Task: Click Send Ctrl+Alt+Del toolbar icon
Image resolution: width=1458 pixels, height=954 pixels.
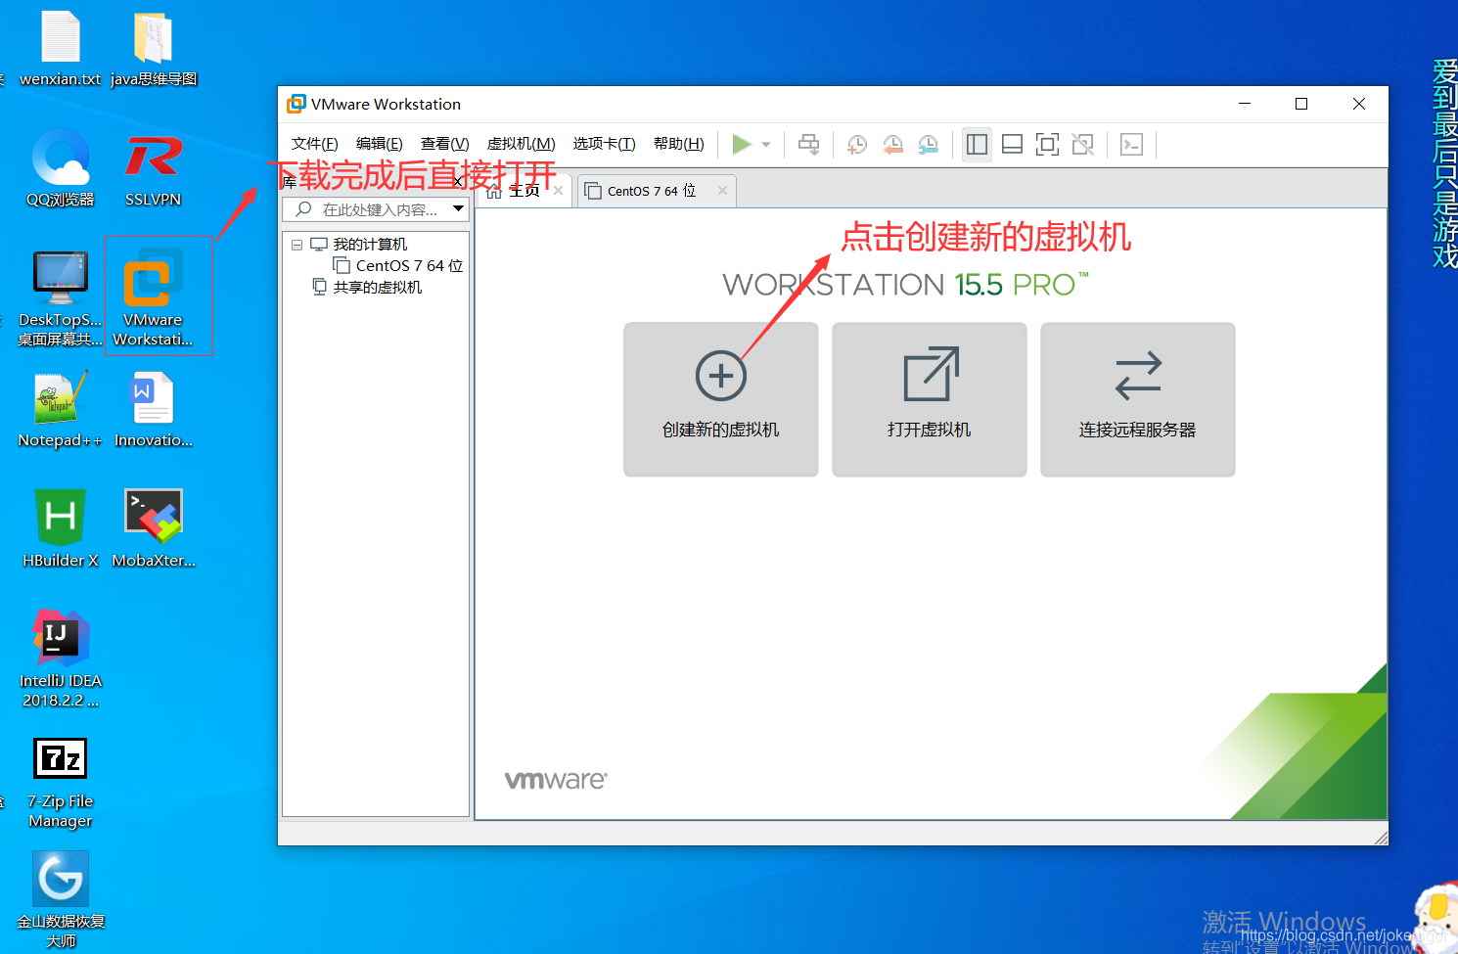Action: [809, 145]
